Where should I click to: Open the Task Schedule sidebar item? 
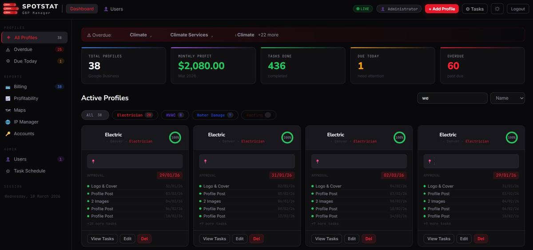(34, 171)
